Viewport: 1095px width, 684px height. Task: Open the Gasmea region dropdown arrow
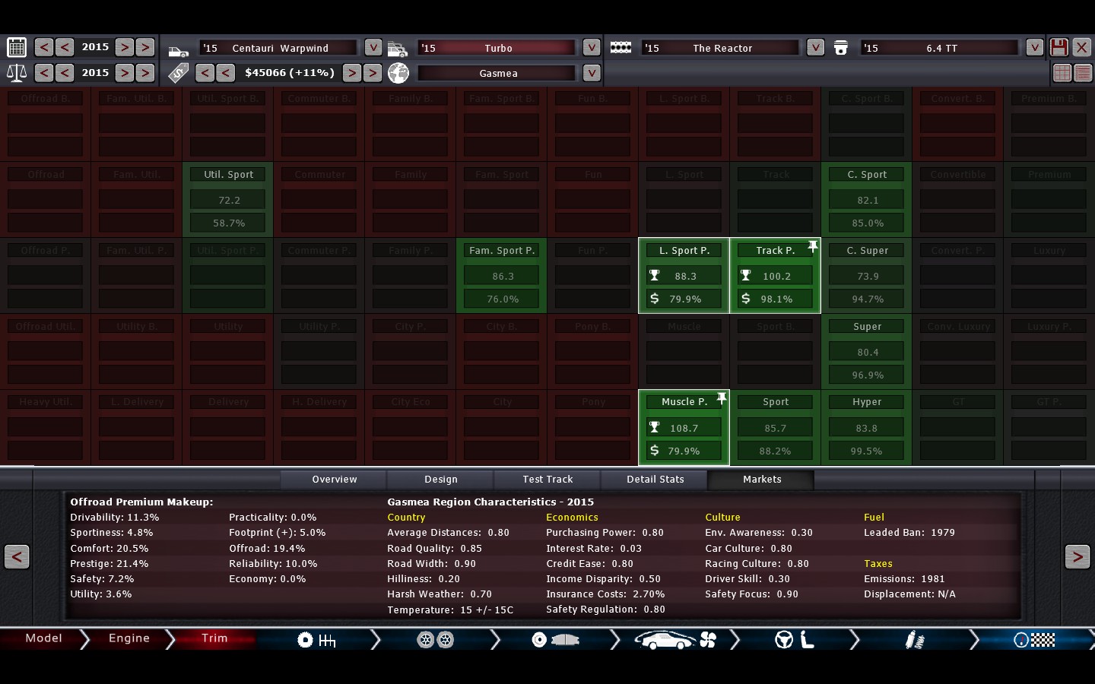click(x=592, y=73)
